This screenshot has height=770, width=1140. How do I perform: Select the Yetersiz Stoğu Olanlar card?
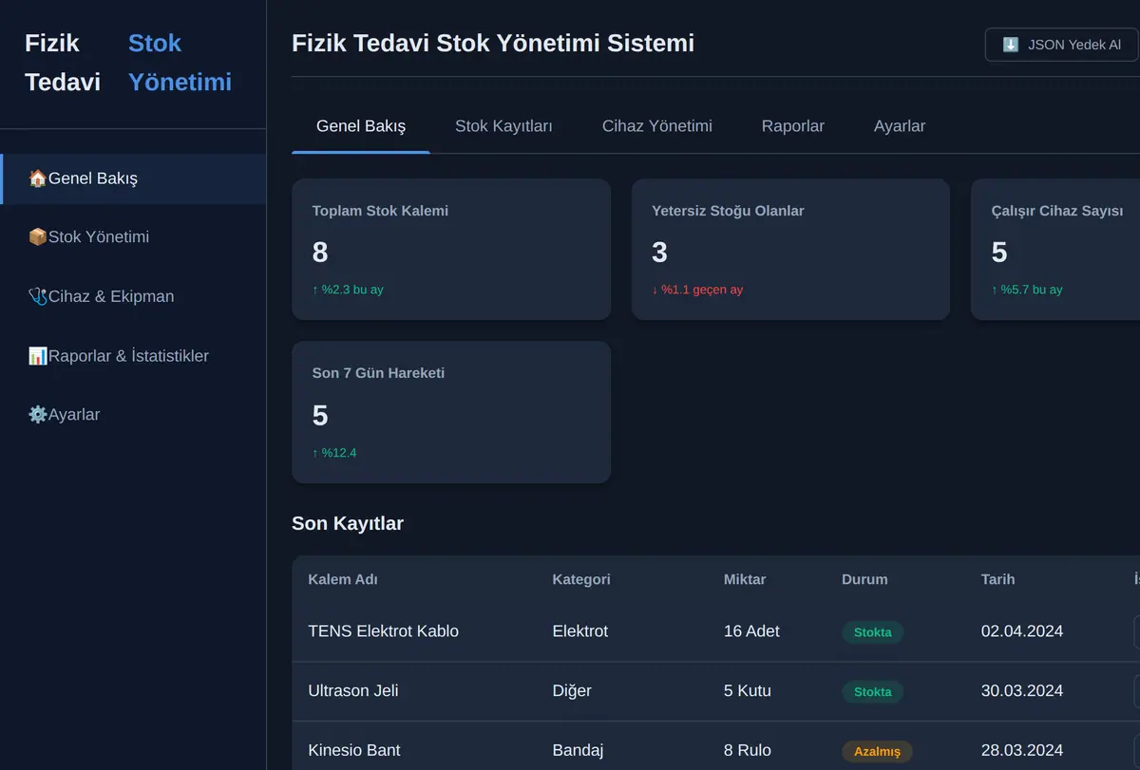[x=790, y=250]
